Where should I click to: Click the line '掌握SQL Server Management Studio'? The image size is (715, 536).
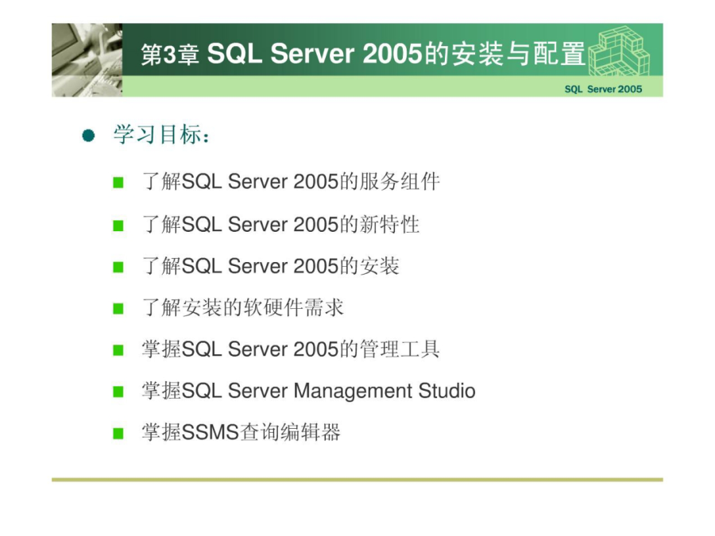point(309,391)
